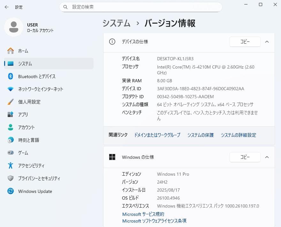Open ゲーム settings page
The image size is (281, 227).
(49, 153)
